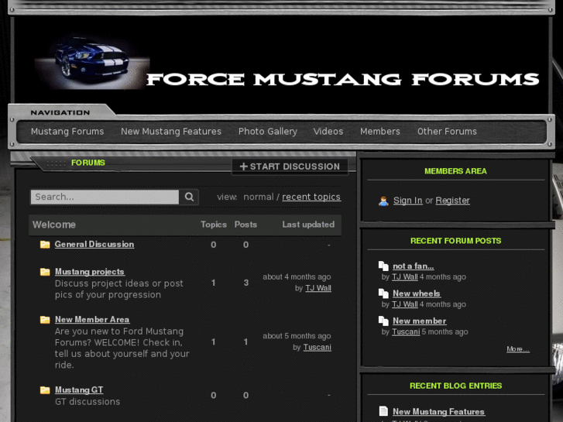Click 'GT discussions' description text
This screenshot has width=563, height=422.
(88, 402)
